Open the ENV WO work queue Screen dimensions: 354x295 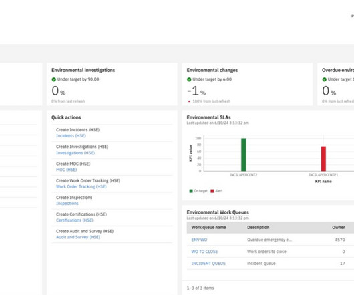(x=199, y=240)
